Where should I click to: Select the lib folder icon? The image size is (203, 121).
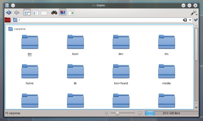click(x=75, y=71)
